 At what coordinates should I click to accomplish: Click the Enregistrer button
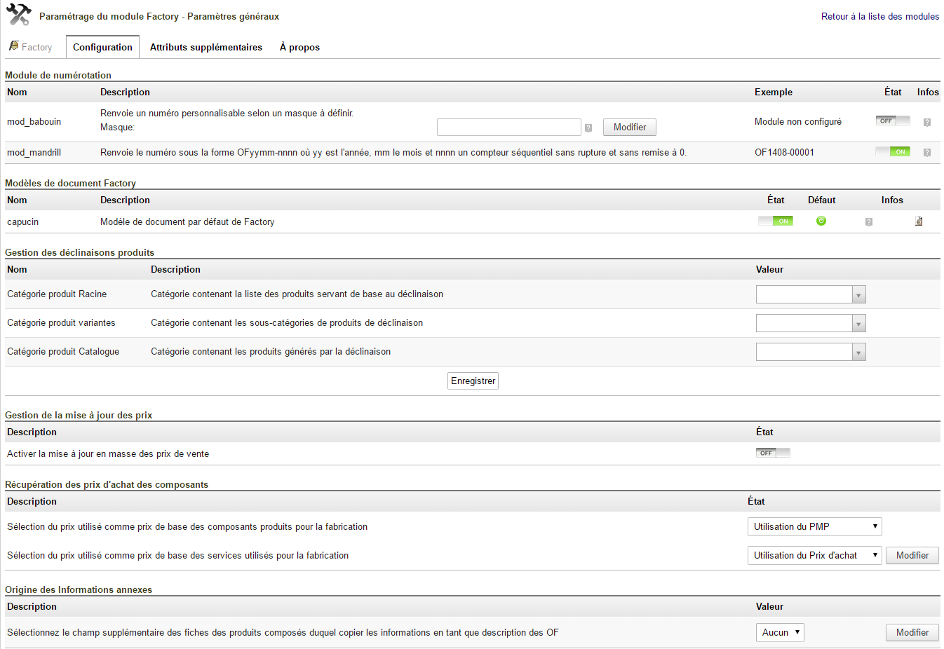473,381
